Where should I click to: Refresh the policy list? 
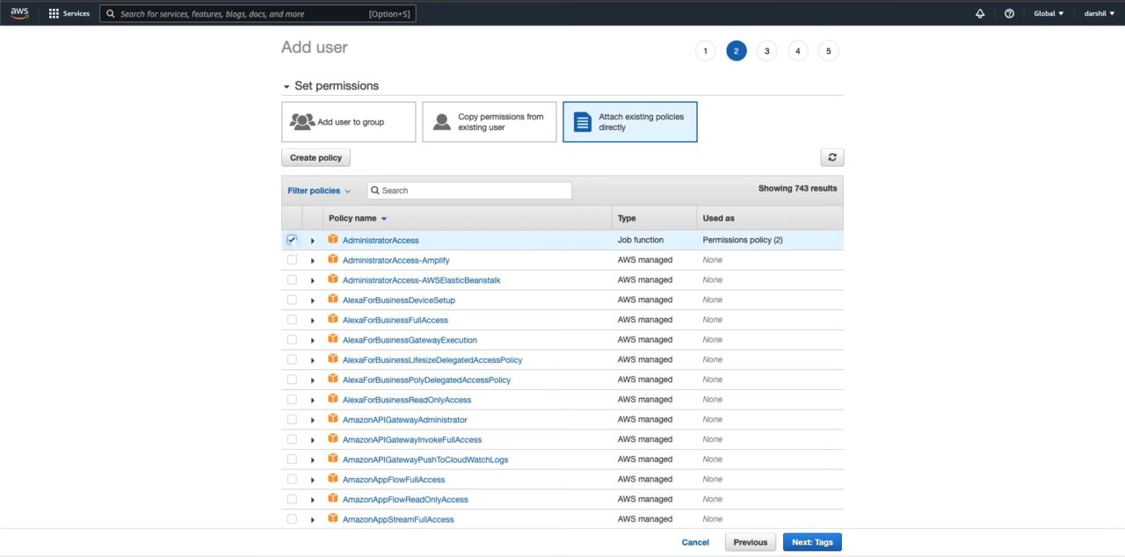tap(831, 157)
